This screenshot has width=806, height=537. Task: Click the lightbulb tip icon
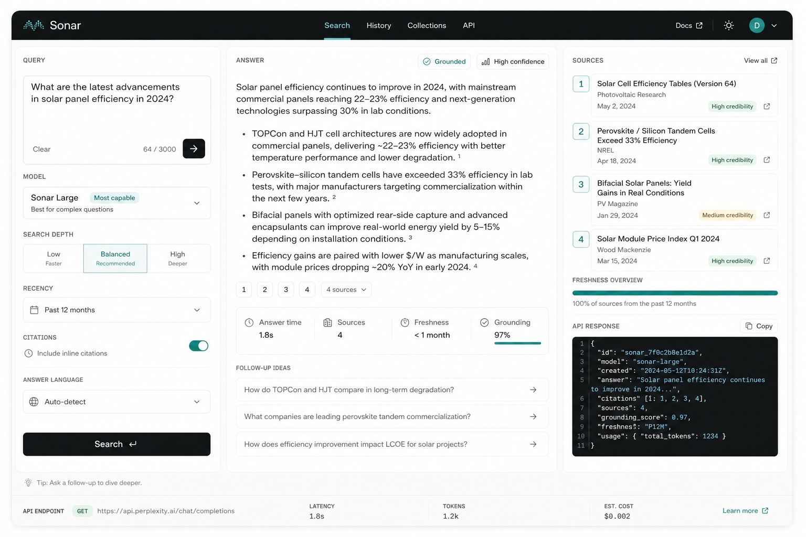pyautogui.click(x=28, y=482)
